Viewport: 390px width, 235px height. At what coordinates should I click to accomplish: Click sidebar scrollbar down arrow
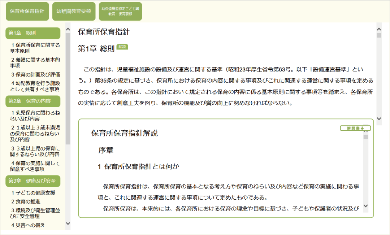[x=68, y=223]
